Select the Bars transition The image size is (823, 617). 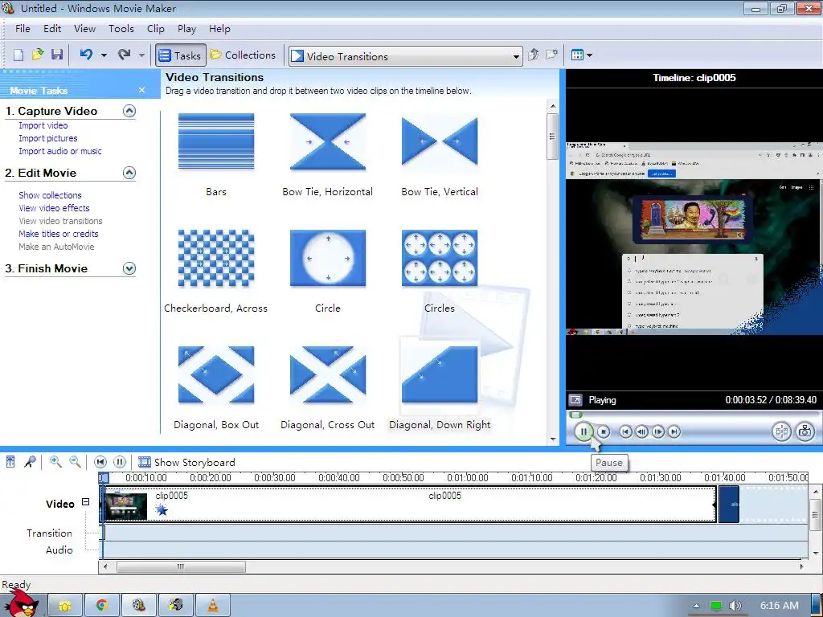tap(216, 141)
